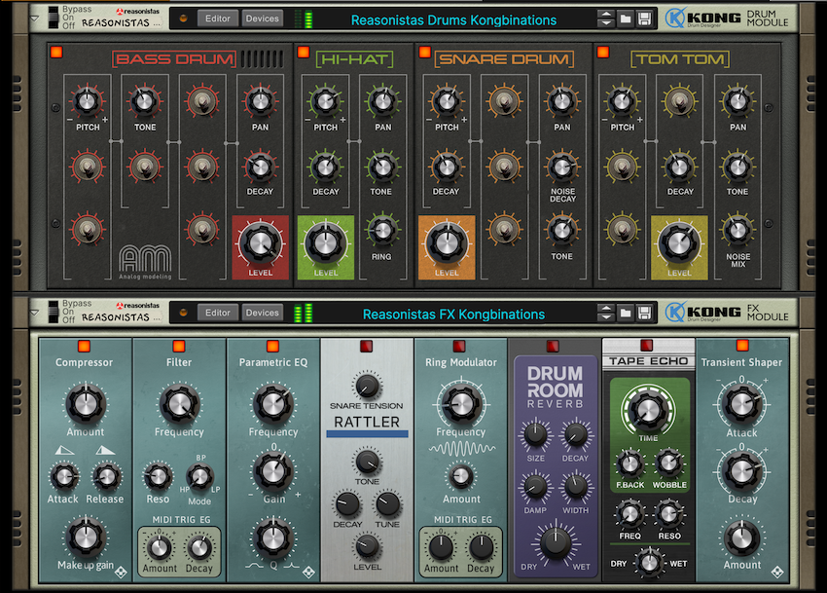The image size is (827, 593).
Task: Click the Compressor attack ramp icon
Action: pyautogui.click(x=64, y=451)
